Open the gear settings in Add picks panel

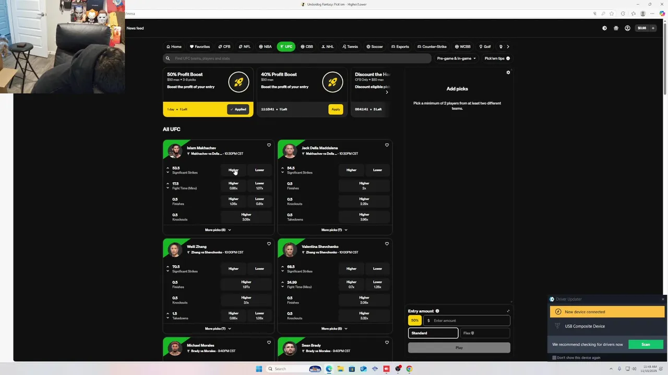point(508,72)
